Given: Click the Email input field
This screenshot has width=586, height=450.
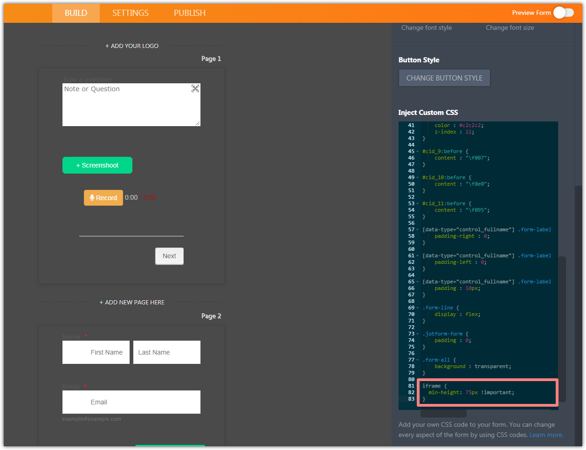Looking at the screenshot, I should 131,402.
